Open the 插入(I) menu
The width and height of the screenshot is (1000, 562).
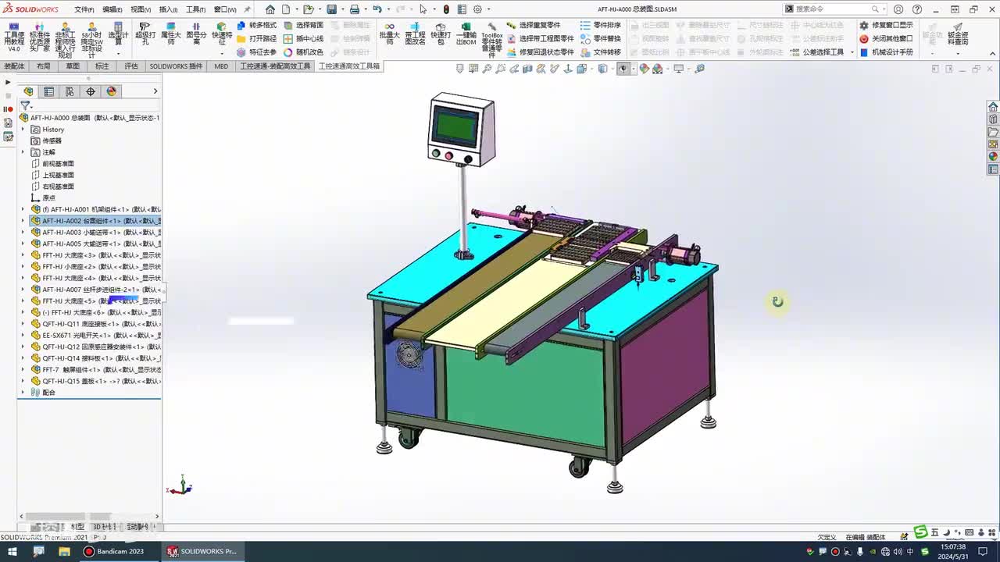click(168, 9)
